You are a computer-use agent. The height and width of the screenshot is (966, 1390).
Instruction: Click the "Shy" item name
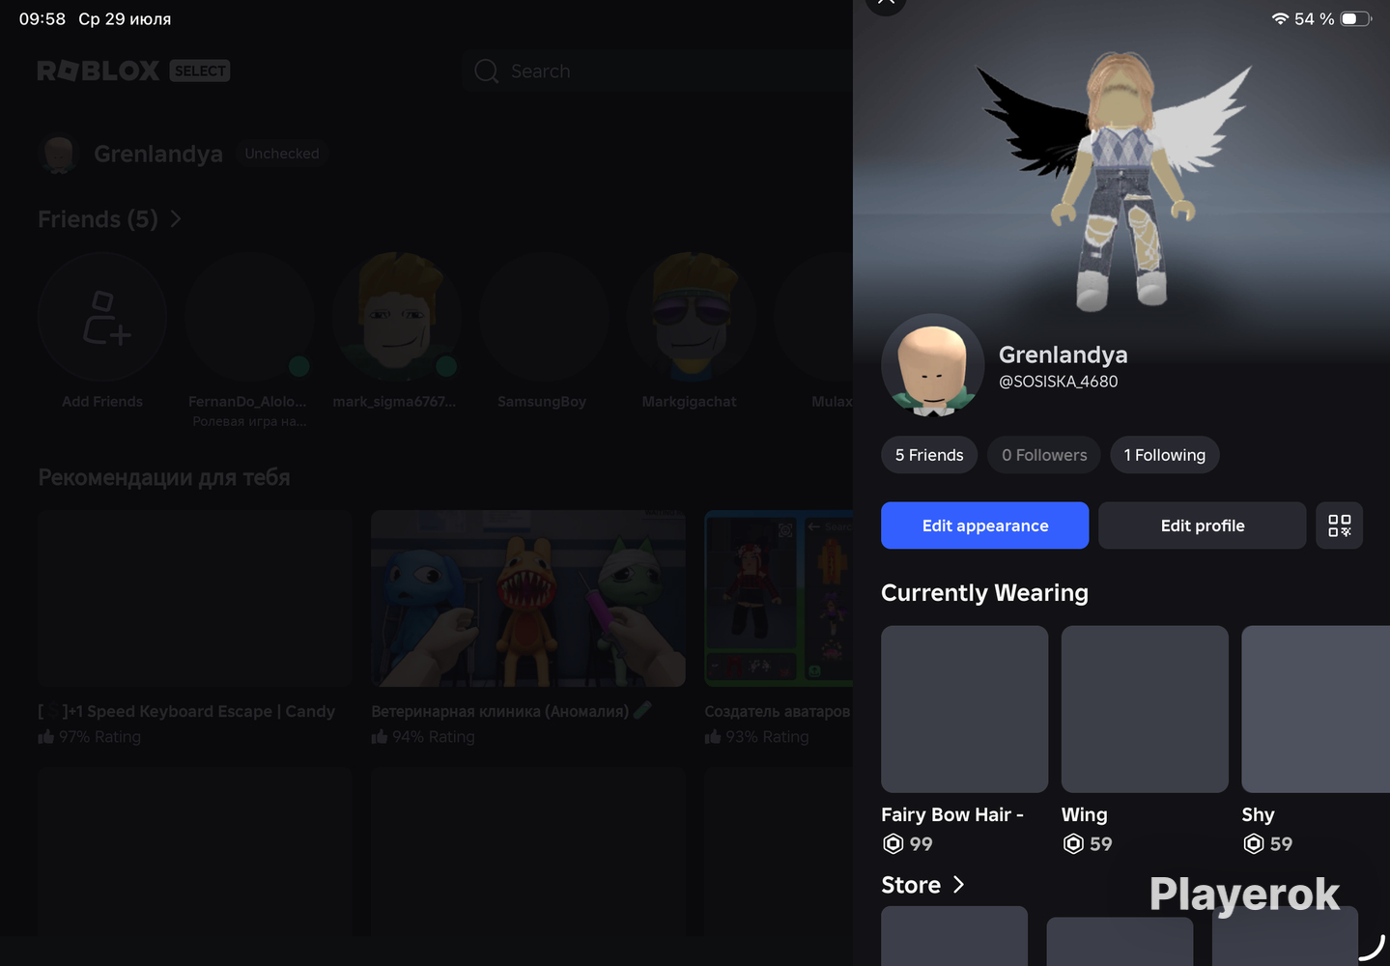pyautogui.click(x=1259, y=815)
